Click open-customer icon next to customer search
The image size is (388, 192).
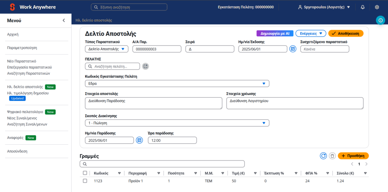[145, 66]
